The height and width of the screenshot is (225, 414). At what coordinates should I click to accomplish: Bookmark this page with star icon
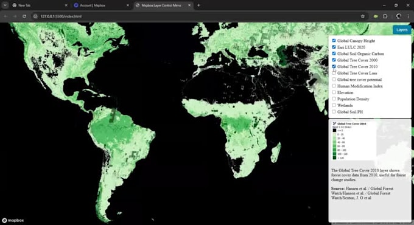pyautogui.click(x=363, y=16)
